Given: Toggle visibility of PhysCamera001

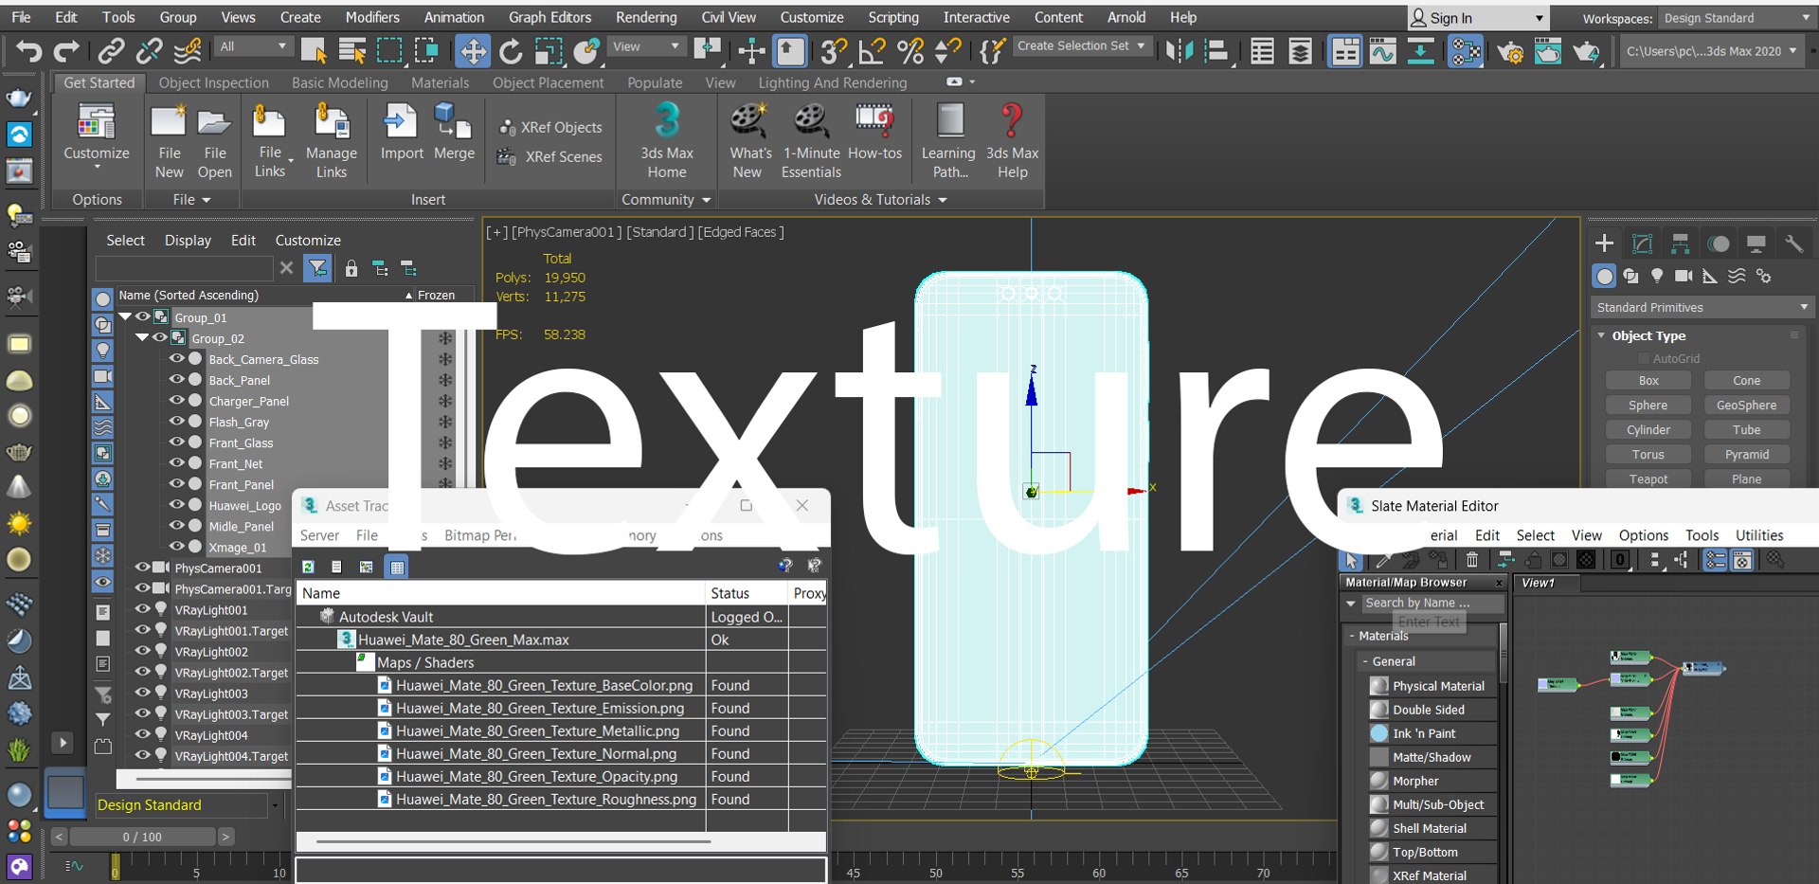Looking at the screenshot, I should click(142, 568).
